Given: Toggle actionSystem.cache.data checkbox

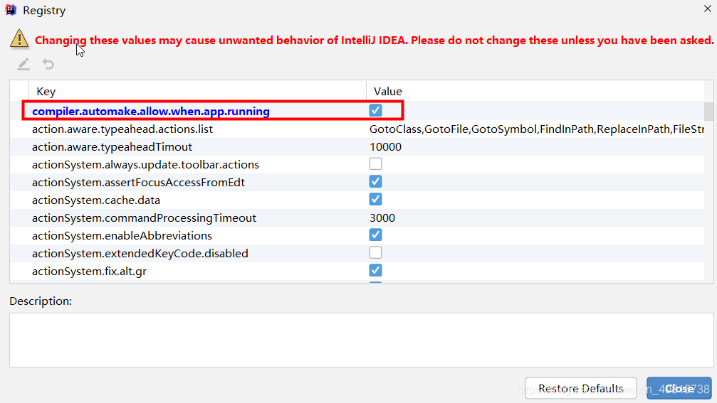Looking at the screenshot, I should click(375, 200).
